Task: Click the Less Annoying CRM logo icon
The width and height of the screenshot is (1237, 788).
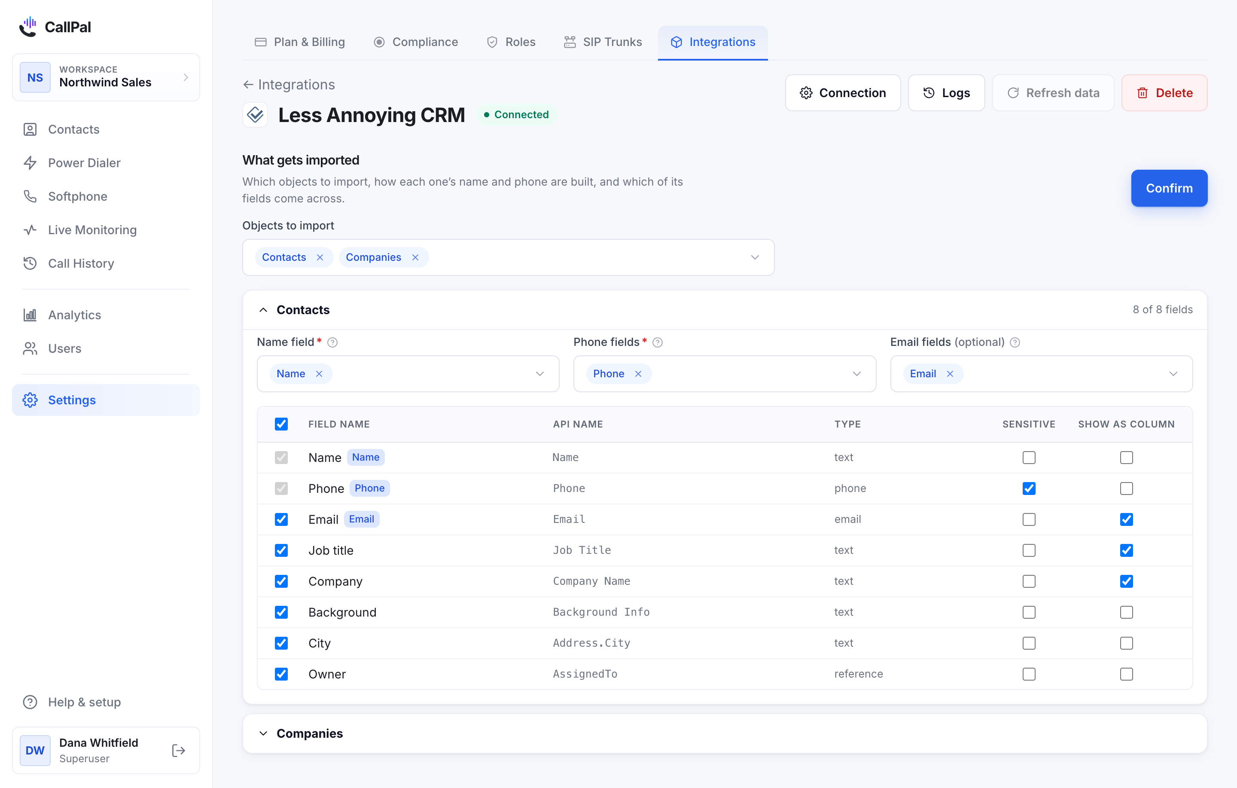Action: [x=255, y=115]
